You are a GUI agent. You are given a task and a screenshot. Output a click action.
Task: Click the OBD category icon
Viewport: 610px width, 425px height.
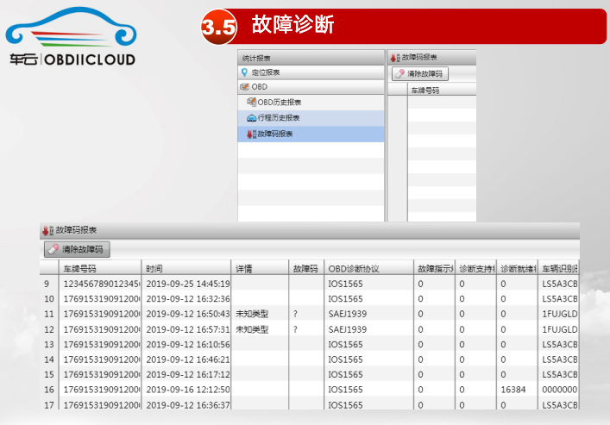click(x=245, y=87)
